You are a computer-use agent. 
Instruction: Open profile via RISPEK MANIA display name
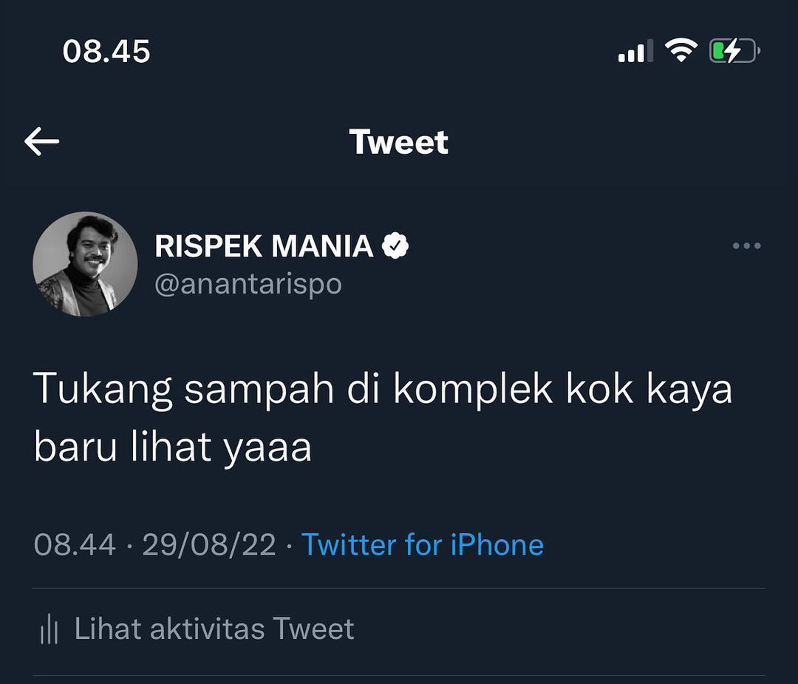pos(264,246)
